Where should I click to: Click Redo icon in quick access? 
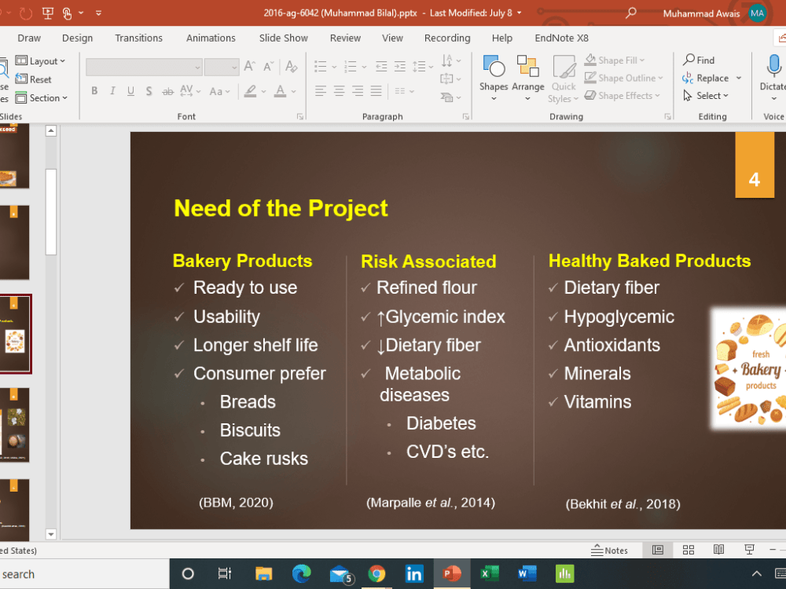[x=26, y=13]
